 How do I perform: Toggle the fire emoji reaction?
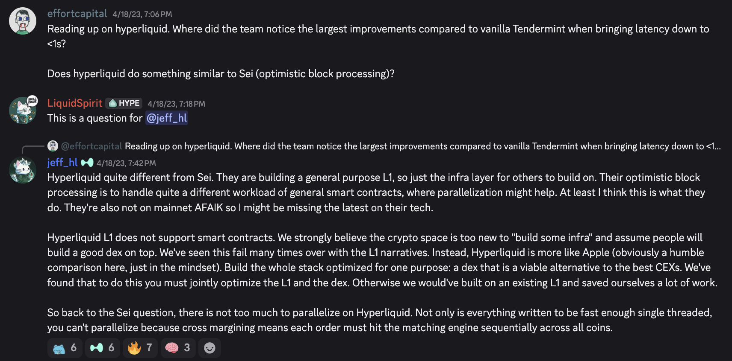[140, 348]
